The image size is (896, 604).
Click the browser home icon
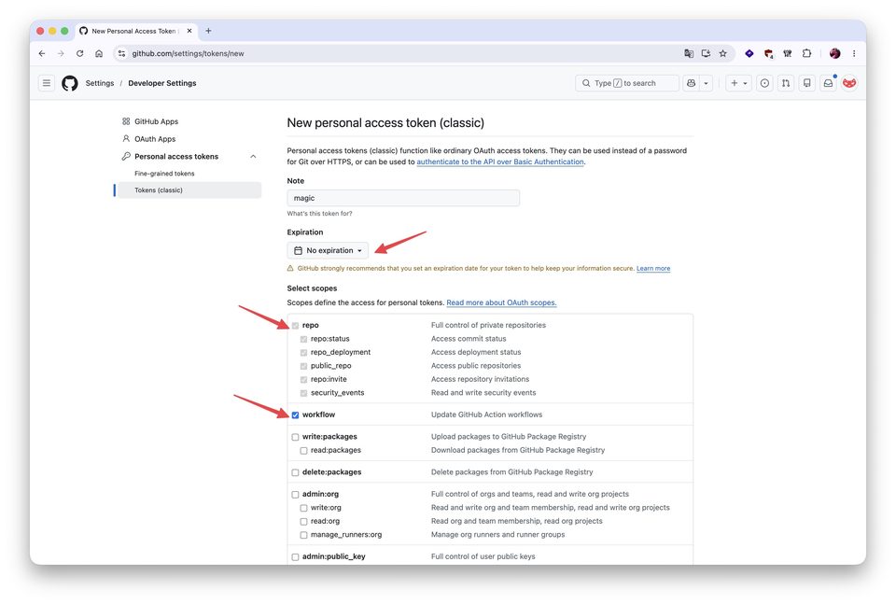(99, 54)
